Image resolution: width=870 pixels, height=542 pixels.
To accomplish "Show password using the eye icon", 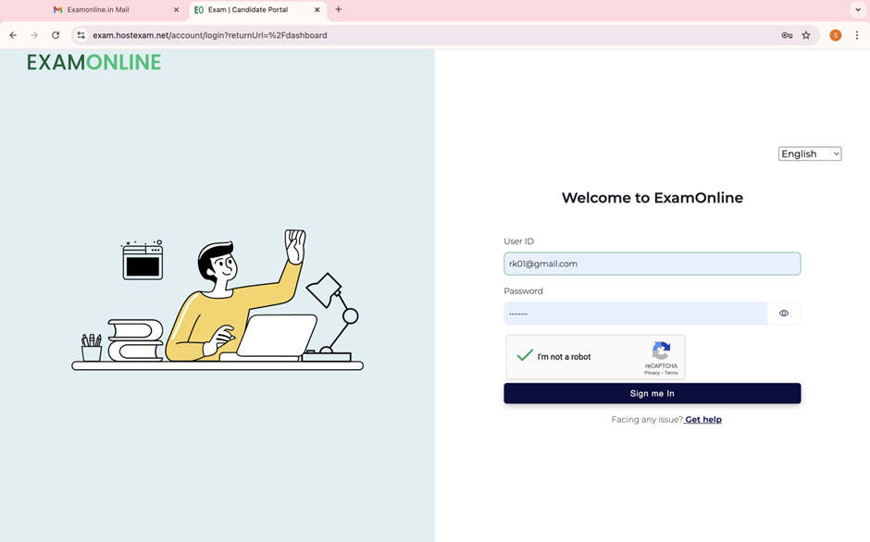I will pos(784,314).
